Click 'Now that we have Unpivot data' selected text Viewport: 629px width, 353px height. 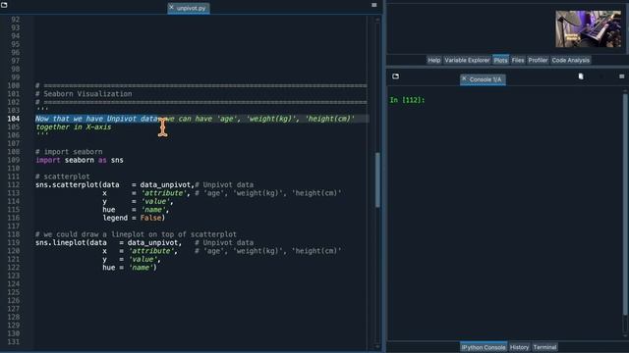pos(96,119)
